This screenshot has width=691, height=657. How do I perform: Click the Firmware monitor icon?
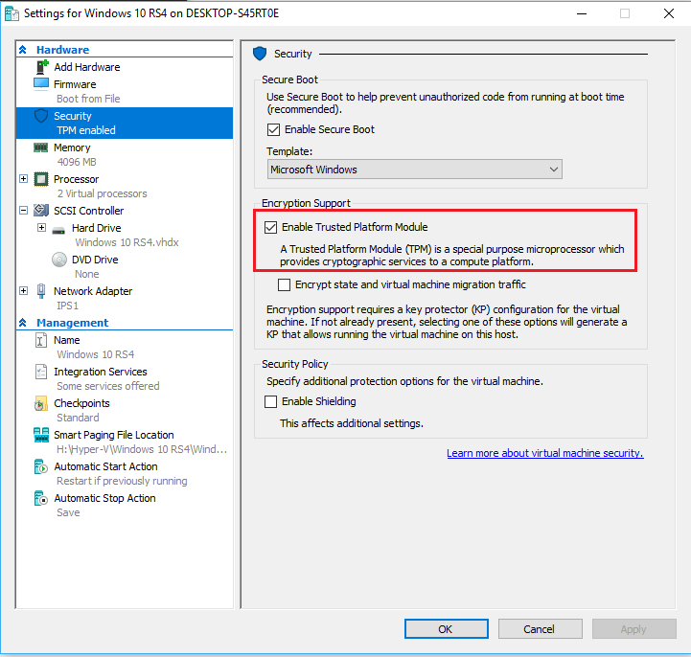pos(41,83)
